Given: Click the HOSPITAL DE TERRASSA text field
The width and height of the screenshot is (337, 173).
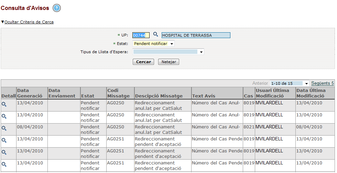Looking at the screenshot, I should click(x=196, y=35).
